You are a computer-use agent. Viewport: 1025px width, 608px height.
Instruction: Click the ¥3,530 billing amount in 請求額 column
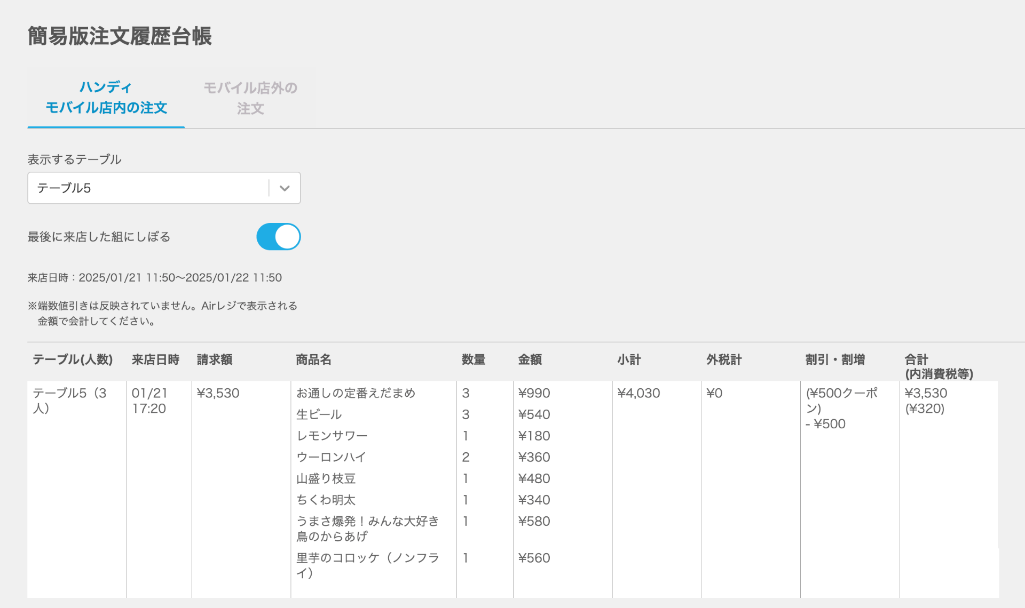pyautogui.click(x=218, y=393)
